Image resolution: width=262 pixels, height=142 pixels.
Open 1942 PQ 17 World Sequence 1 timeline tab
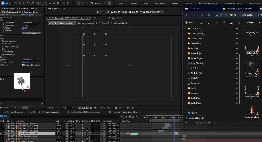point(13,112)
